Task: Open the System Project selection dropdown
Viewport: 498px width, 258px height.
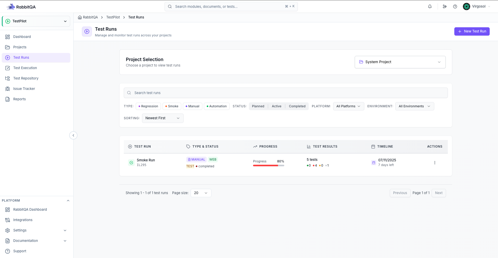Action: click(x=400, y=62)
